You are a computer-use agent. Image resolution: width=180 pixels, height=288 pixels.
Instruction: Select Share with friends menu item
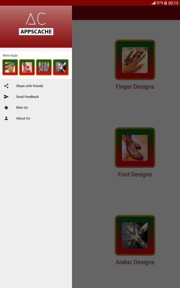(x=36, y=86)
